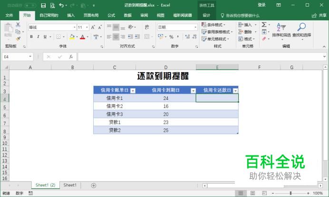Open font name dropdown

75,27
